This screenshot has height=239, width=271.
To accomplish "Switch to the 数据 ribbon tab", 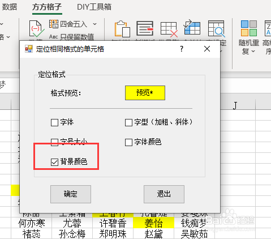I will [9, 7].
